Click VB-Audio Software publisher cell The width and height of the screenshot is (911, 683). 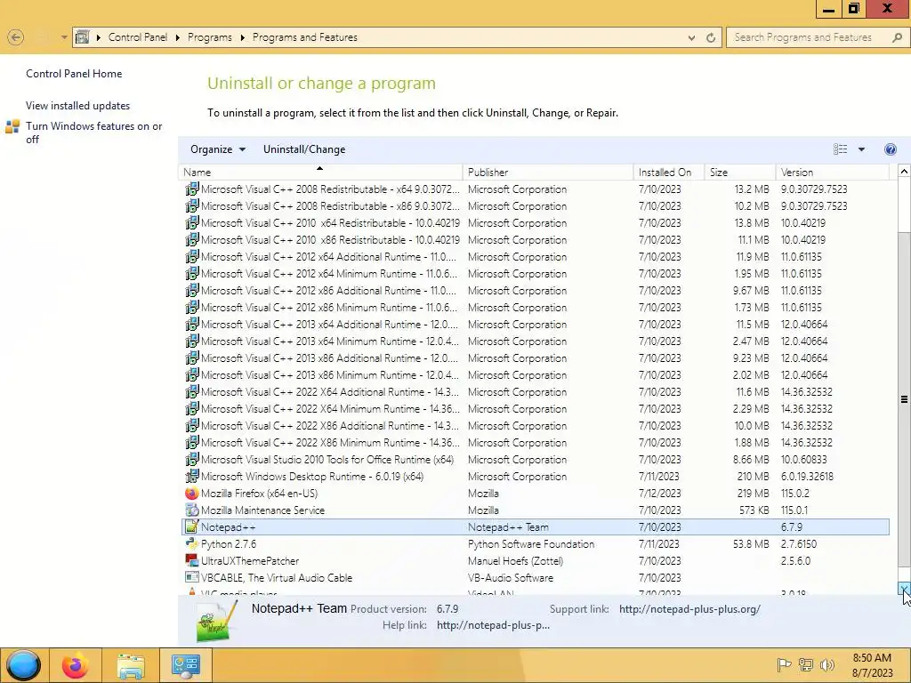pyautogui.click(x=510, y=578)
